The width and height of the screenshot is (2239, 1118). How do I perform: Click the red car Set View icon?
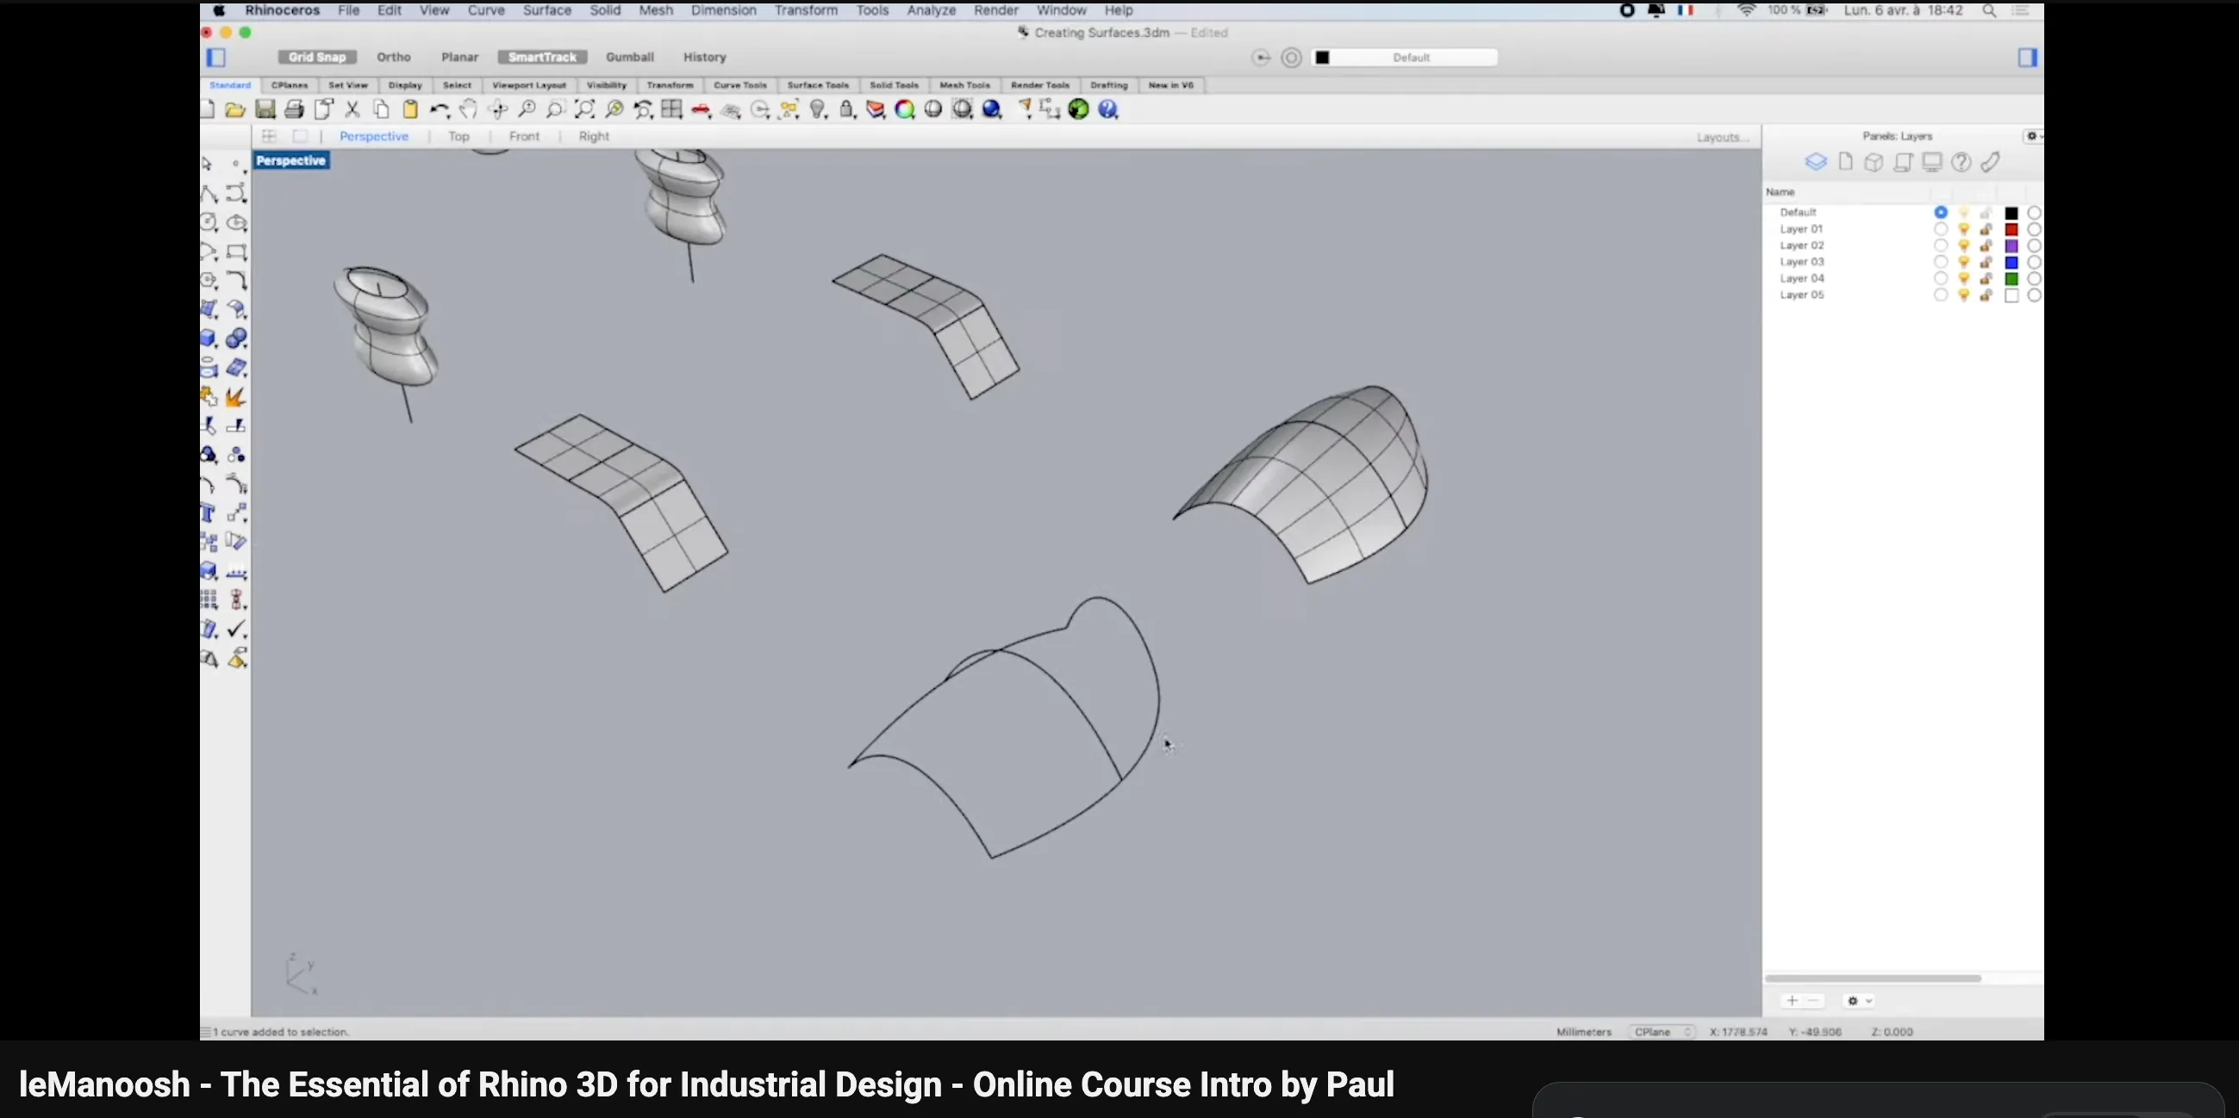point(702,109)
